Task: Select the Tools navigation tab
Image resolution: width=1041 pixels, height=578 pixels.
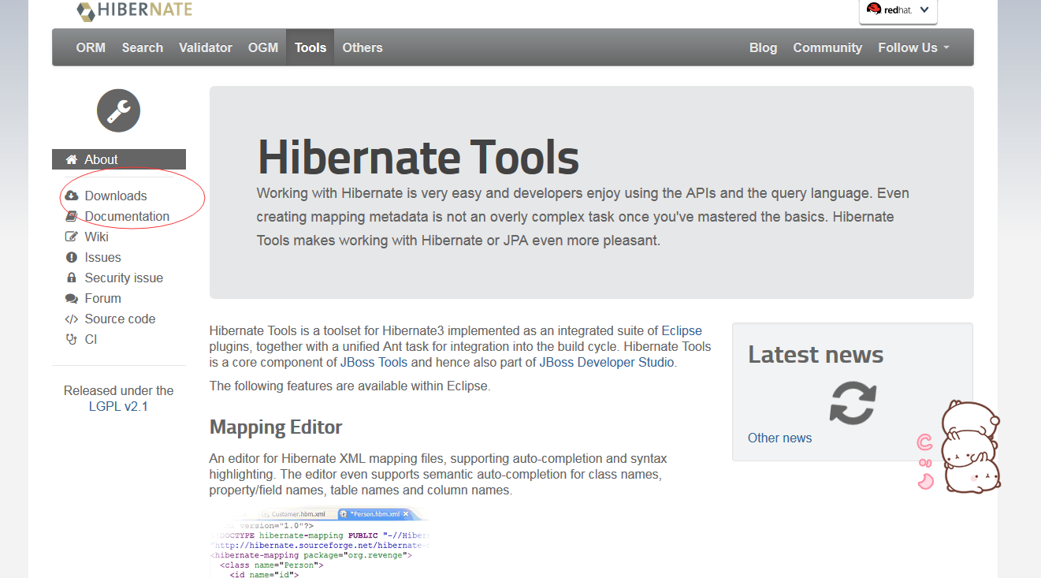Action: (310, 47)
